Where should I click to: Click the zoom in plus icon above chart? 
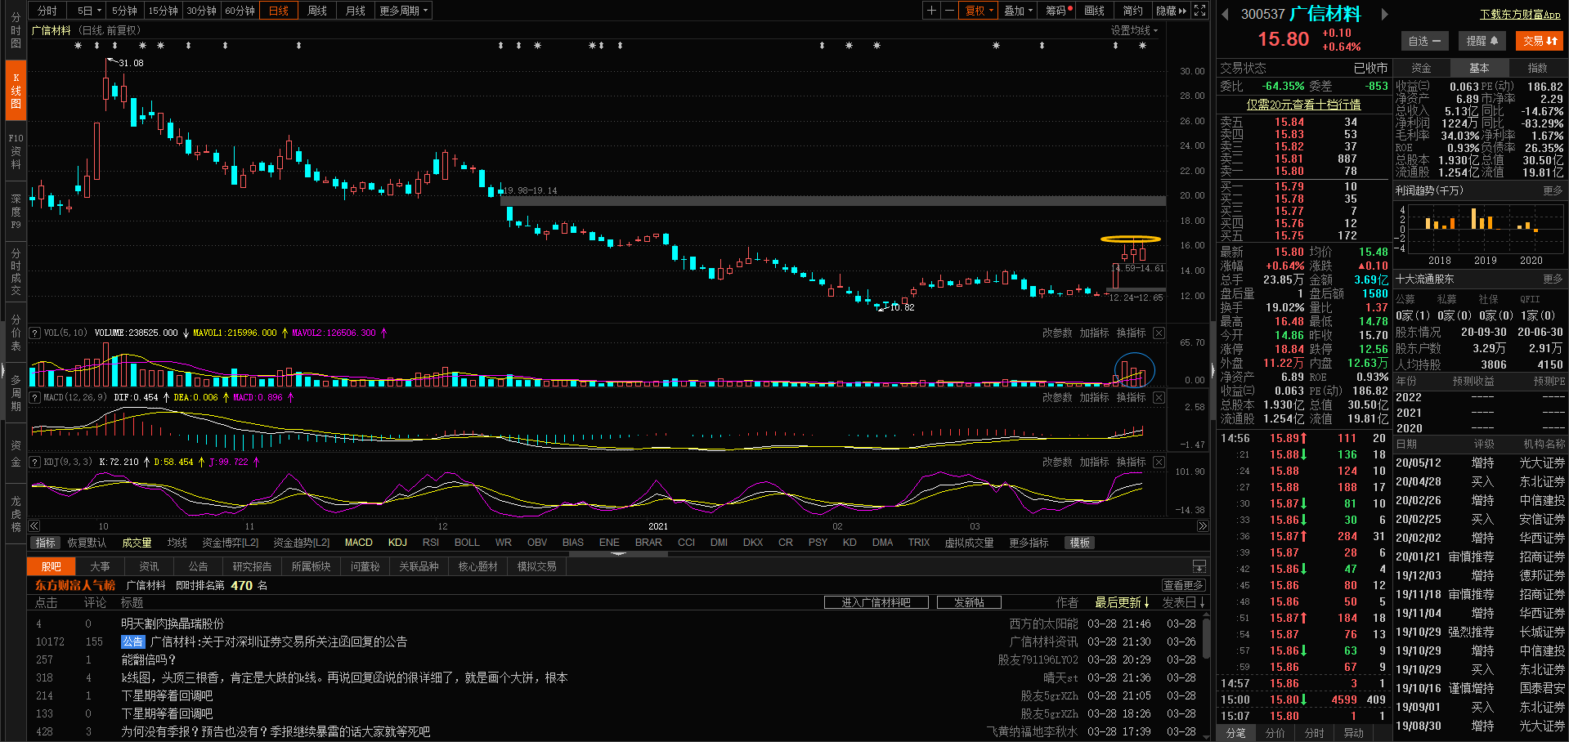pos(931,11)
